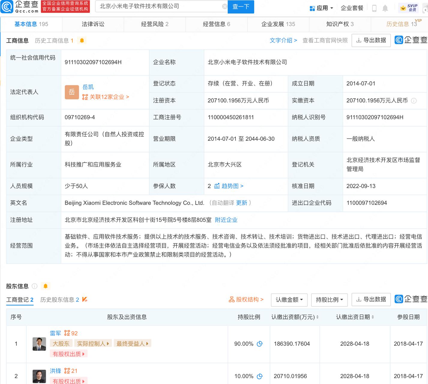Click the 186390.17604 contribution amount

292,344
